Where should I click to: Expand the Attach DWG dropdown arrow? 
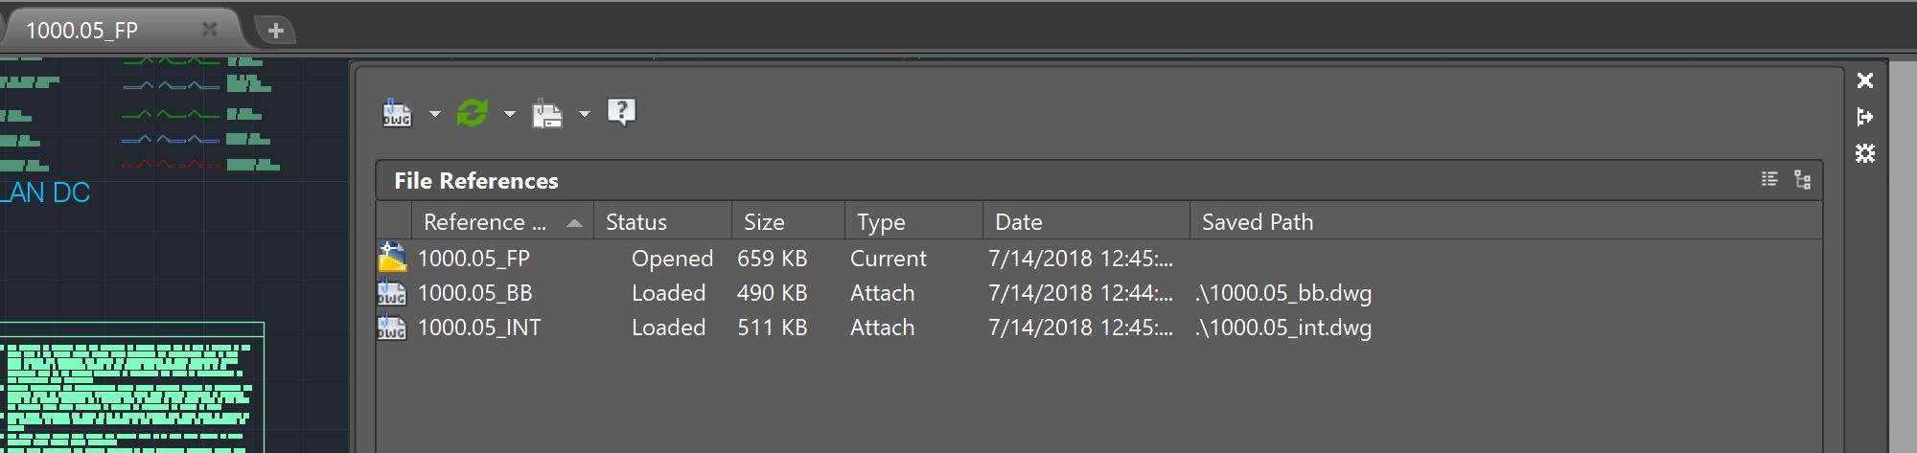[x=434, y=114]
